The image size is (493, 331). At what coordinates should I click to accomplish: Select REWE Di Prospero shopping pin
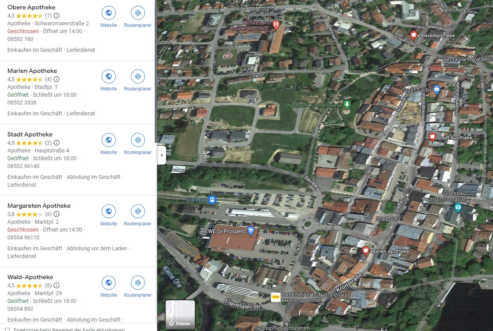[x=251, y=231]
